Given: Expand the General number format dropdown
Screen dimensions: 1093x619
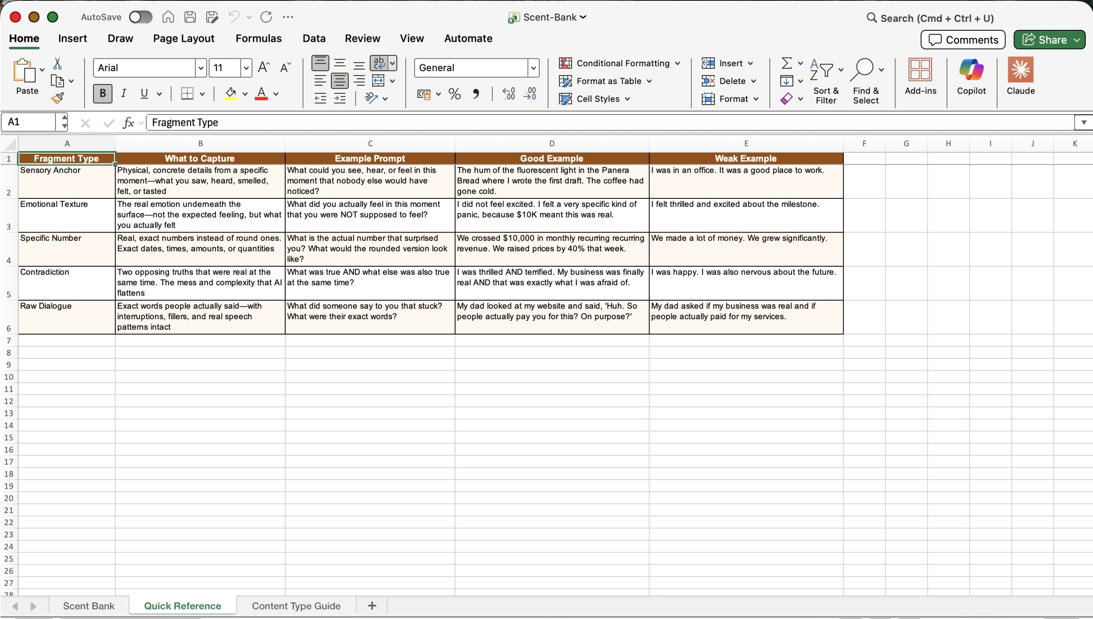Looking at the screenshot, I should pos(533,68).
